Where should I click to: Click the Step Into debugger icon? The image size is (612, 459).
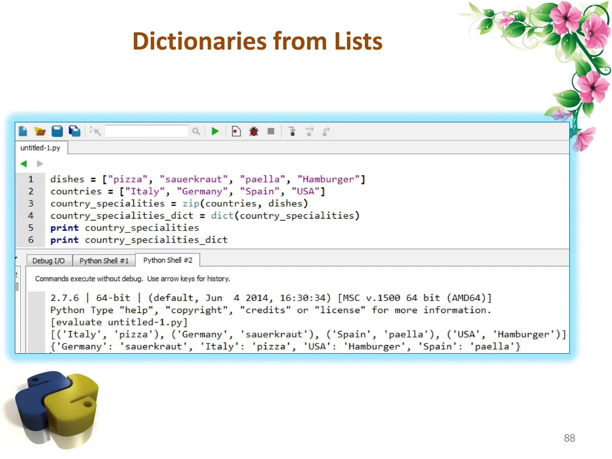[x=293, y=131]
